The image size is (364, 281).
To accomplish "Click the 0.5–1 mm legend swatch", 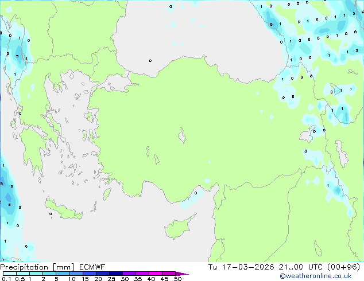I will point(23,274).
